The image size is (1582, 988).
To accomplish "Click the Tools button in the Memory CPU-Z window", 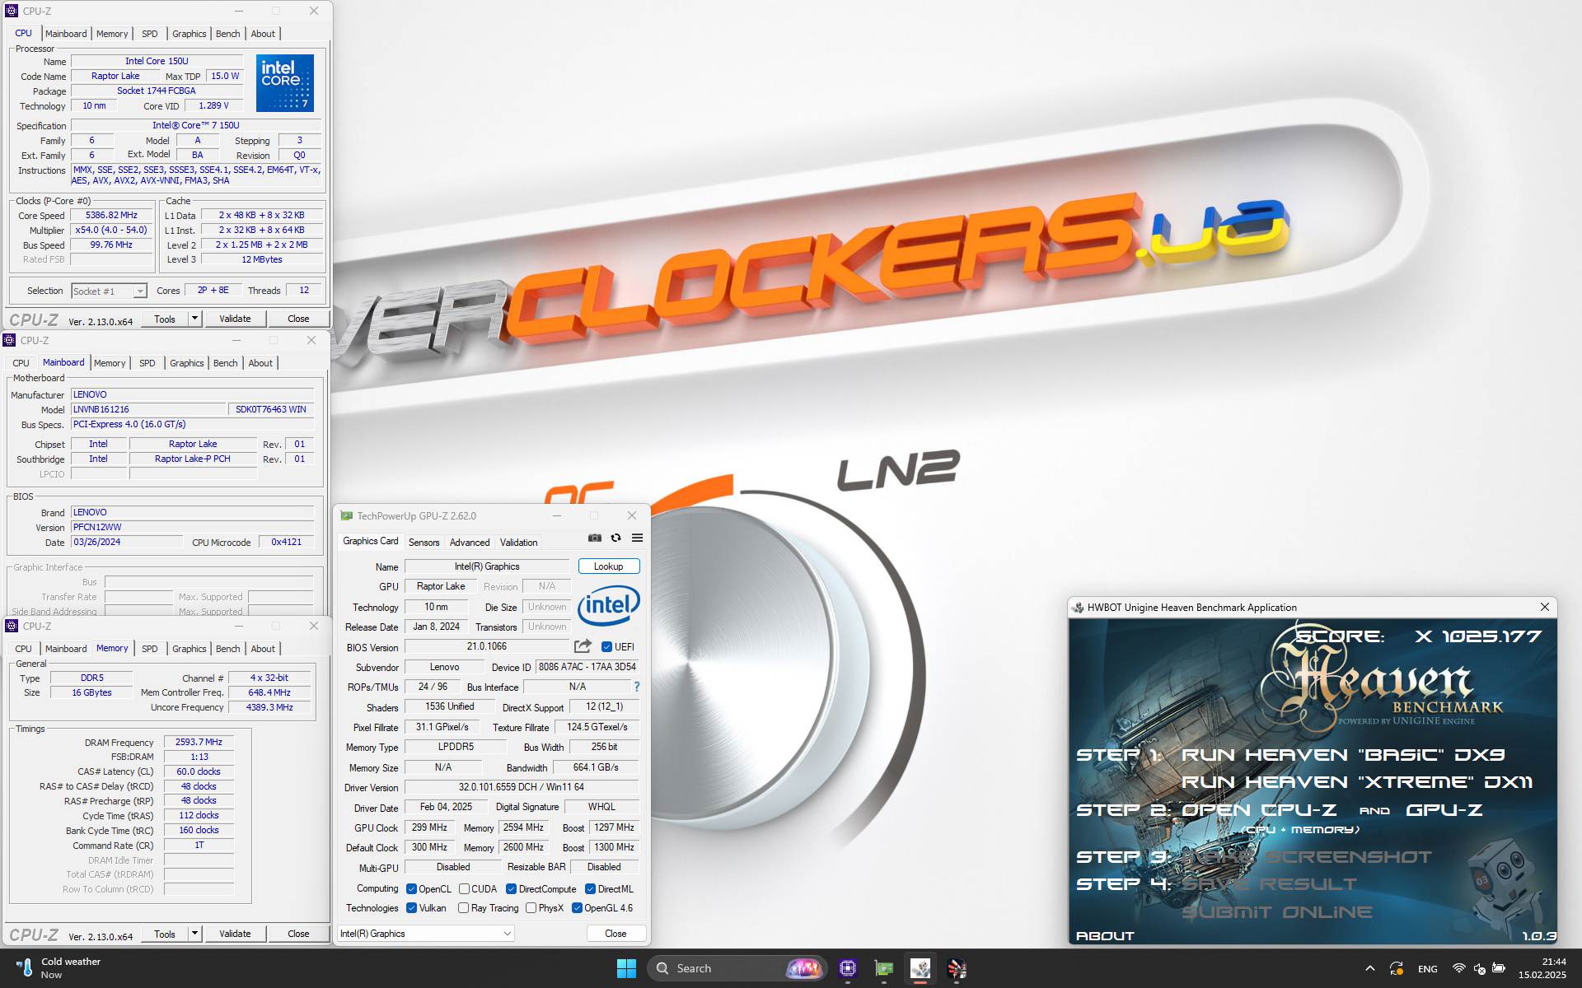I will (x=165, y=933).
